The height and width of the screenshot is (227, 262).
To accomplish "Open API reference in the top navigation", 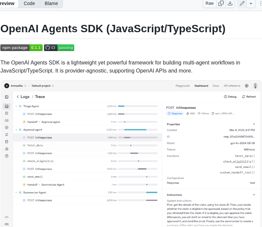I will [232, 86].
